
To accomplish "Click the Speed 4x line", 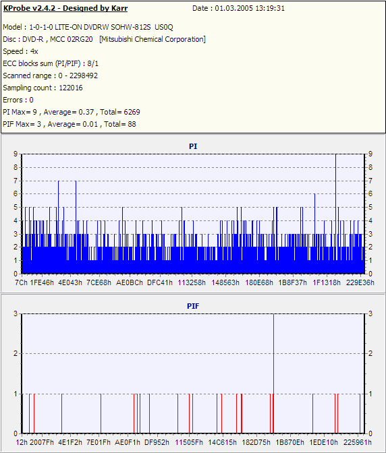I will [20, 51].
